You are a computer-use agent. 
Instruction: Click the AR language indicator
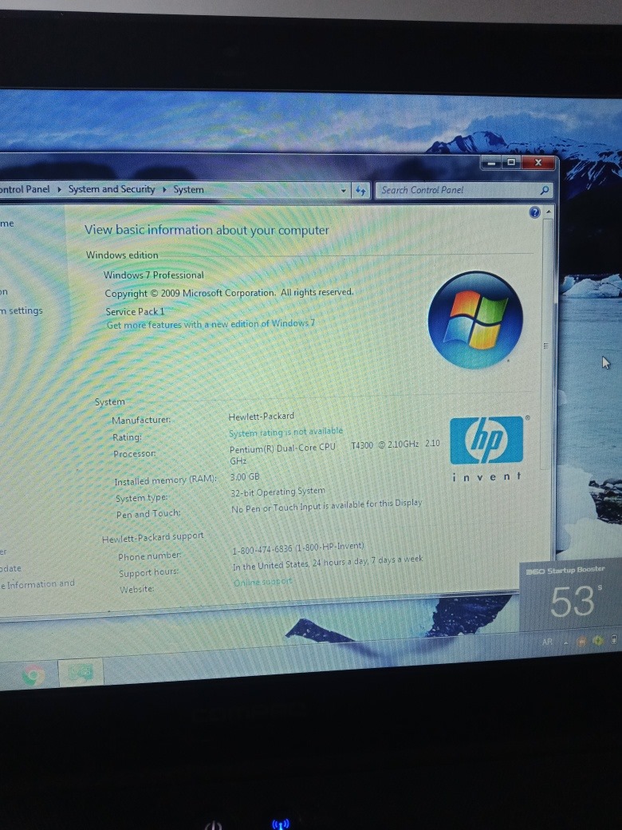pos(547,642)
